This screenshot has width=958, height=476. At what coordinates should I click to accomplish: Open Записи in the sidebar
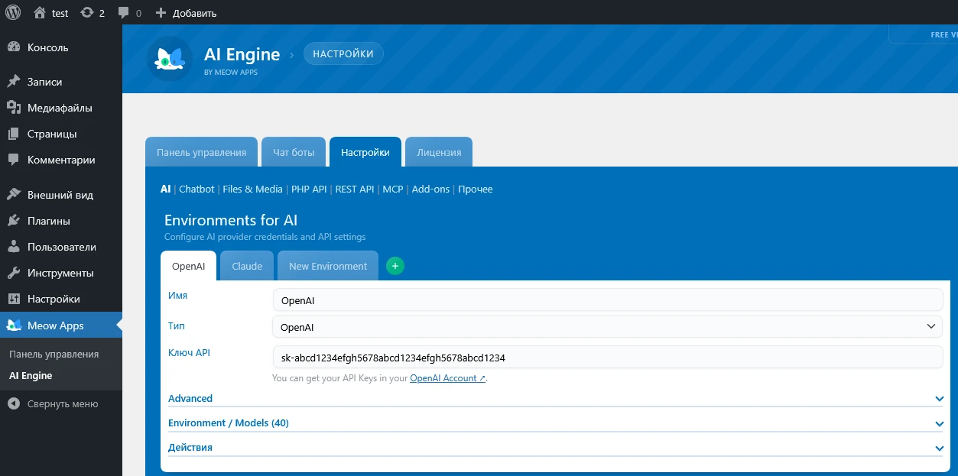(61, 82)
